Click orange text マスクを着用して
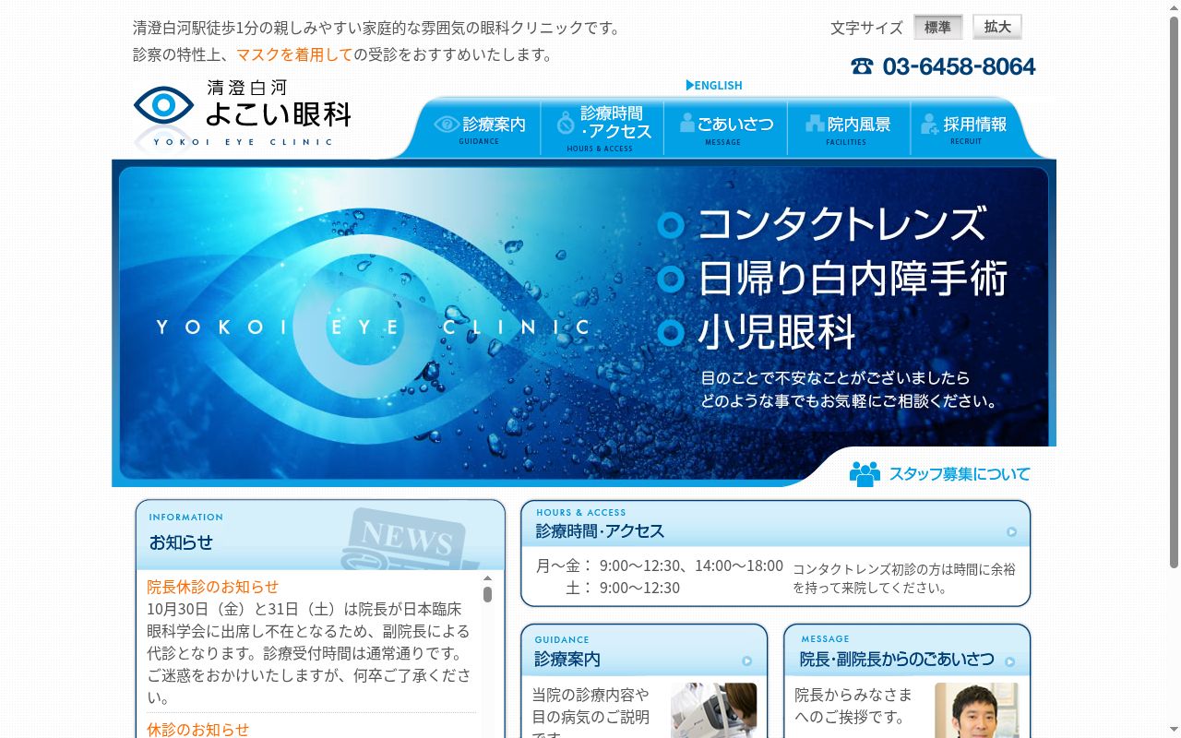Viewport: 1181px width, 738px height. [294, 54]
